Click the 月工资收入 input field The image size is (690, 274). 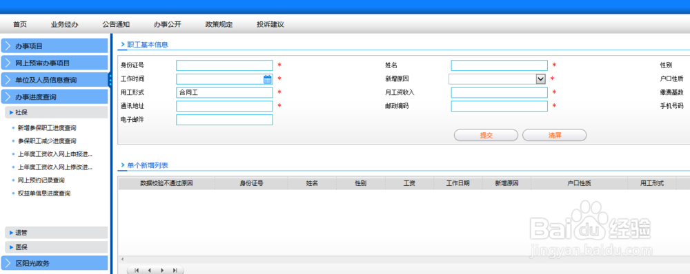500,93
